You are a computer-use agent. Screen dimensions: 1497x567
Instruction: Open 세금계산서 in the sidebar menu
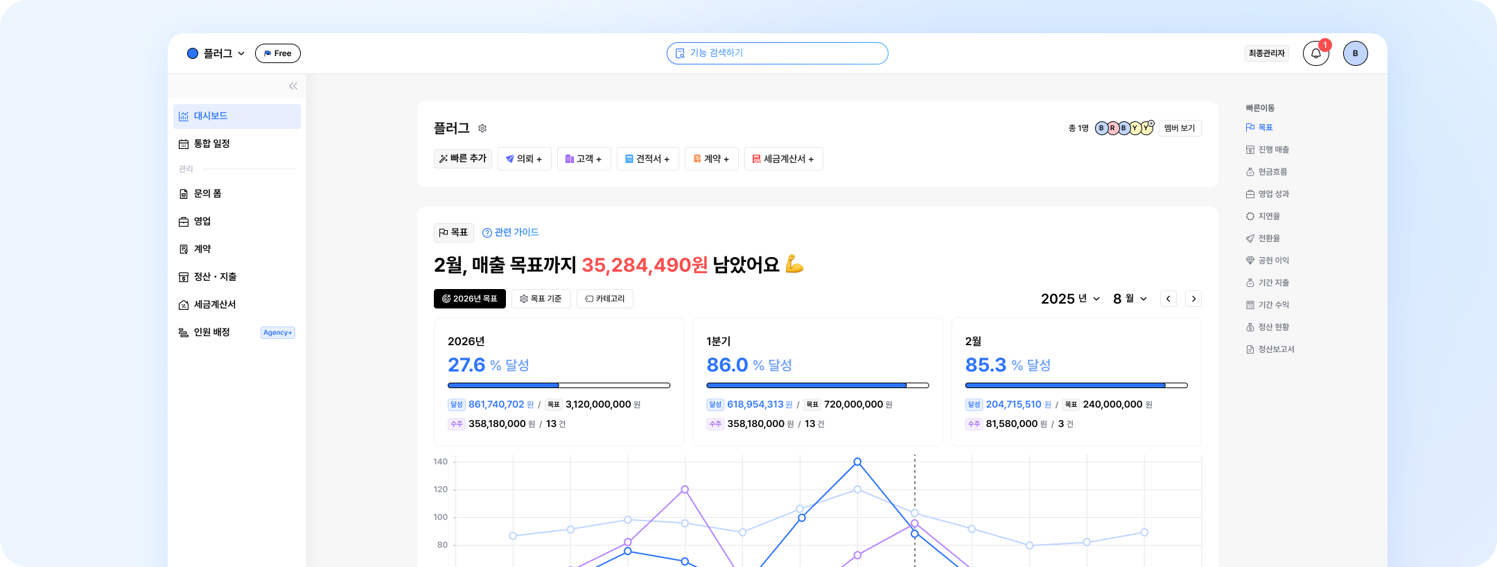[237, 305]
